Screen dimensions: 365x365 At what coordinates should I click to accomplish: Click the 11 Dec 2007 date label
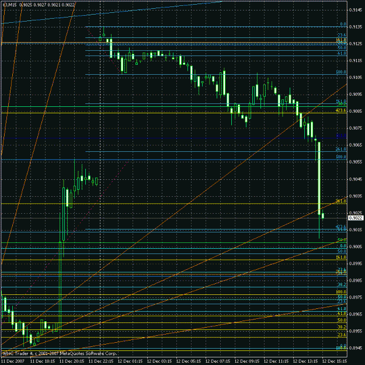[13, 361]
